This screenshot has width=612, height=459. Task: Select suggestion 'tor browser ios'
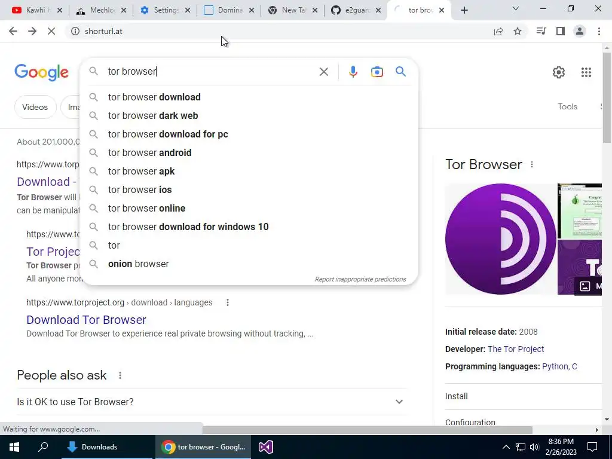pos(249,189)
